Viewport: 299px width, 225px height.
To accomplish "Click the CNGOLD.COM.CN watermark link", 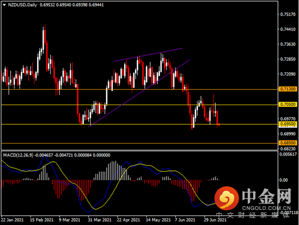I will point(267,208).
